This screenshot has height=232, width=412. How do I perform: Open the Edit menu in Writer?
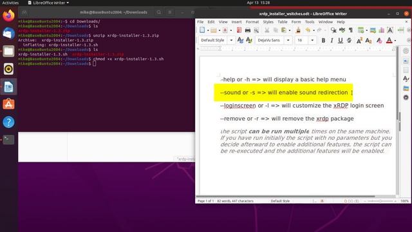pyautogui.click(x=211, y=22)
